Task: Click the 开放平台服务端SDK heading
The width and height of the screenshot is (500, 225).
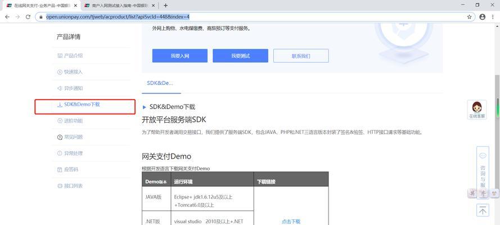Action: coord(174,120)
